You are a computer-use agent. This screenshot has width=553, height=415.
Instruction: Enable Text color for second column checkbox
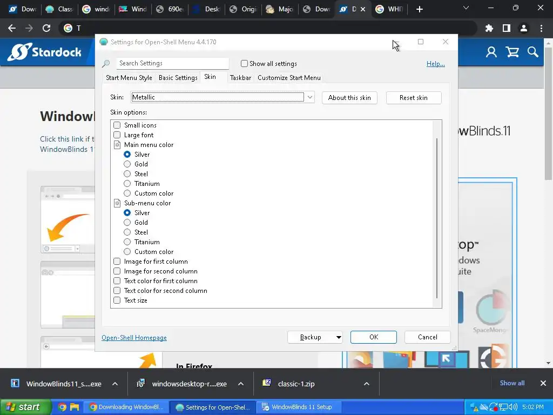pos(117,290)
